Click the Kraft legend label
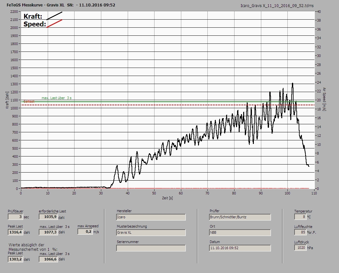The image size is (339, 273). pos(33,16)
